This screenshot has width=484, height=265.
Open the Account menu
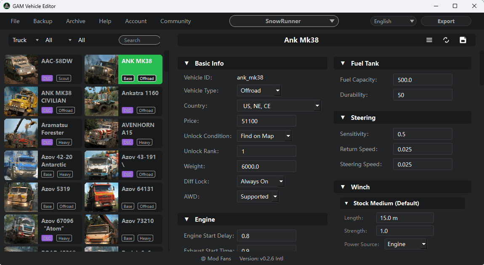click(136, 21)
